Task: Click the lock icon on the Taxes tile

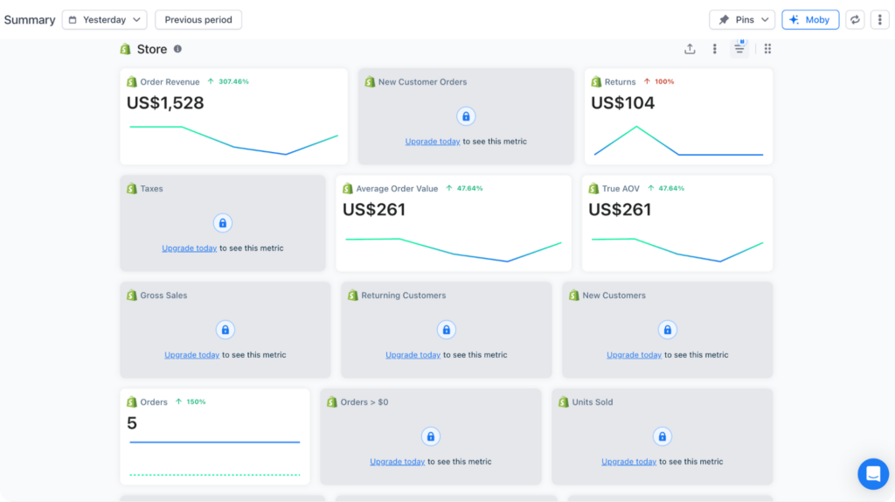Action: pyautogui.click(x=222, y=223)
